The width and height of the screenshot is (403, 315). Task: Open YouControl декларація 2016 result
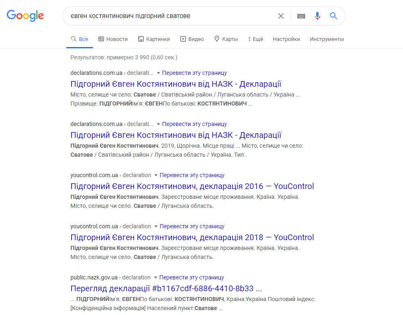(x=192, y=186)
